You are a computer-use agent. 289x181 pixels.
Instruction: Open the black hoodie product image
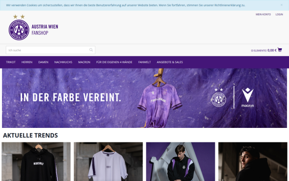click(36, 162)
